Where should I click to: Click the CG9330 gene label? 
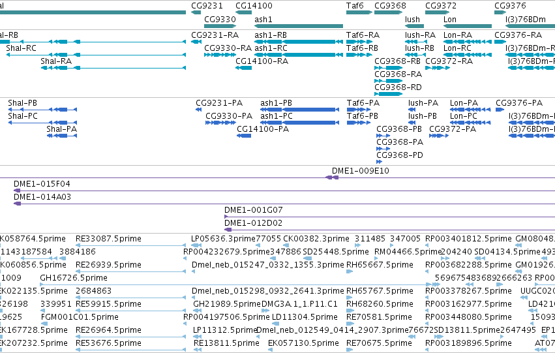pos(220,19)
